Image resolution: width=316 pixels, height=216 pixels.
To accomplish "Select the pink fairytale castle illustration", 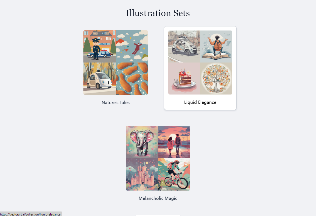I will 142,174.
